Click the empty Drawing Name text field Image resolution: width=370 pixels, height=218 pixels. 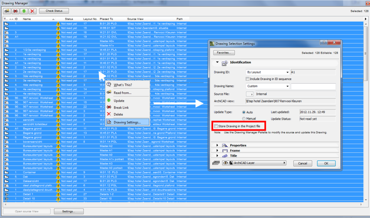pos(313,86)
